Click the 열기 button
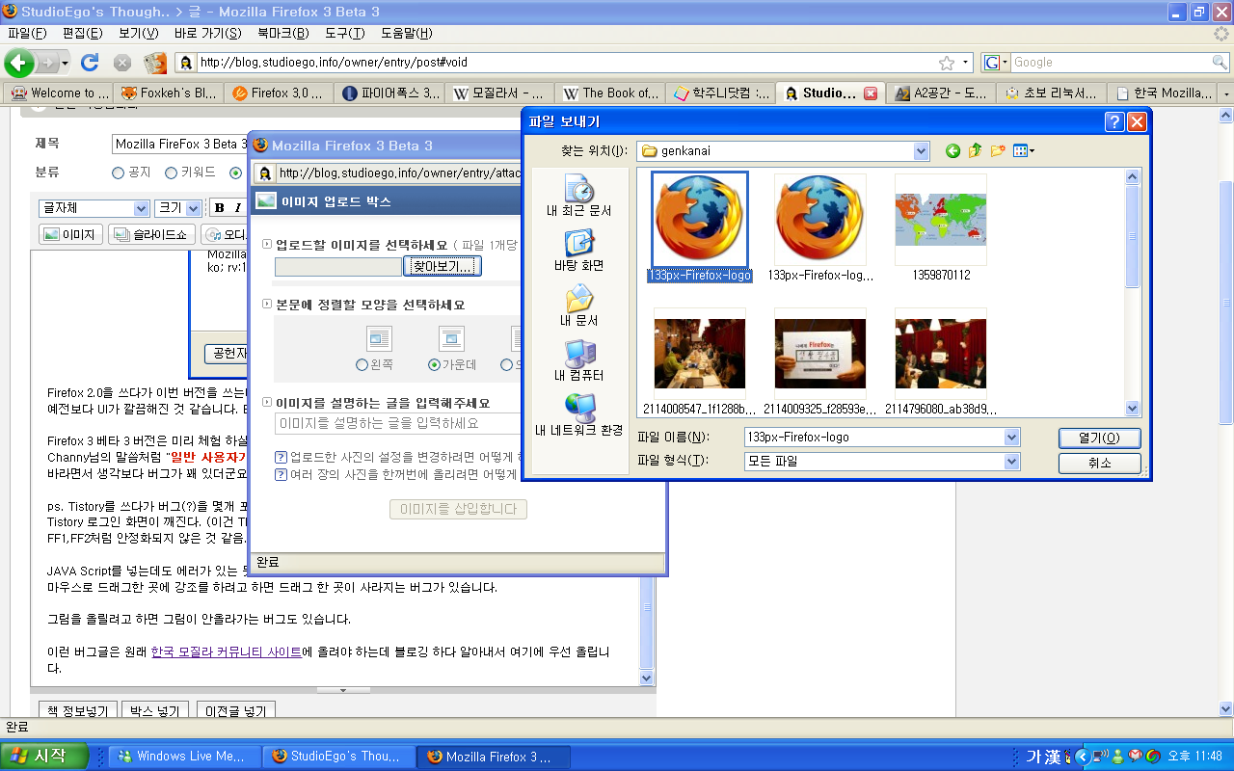This screenshot has width=1234, height=771. coord(1100,439)
